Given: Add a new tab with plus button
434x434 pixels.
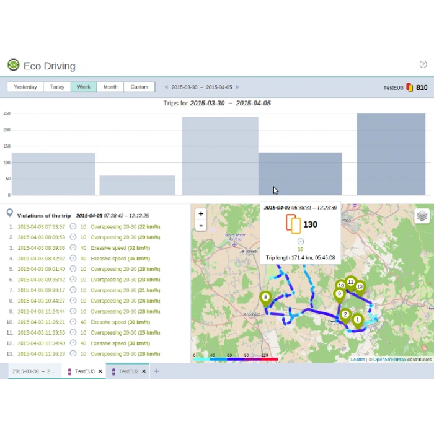Looking at the screenshot, I should (x=156, y=371).
